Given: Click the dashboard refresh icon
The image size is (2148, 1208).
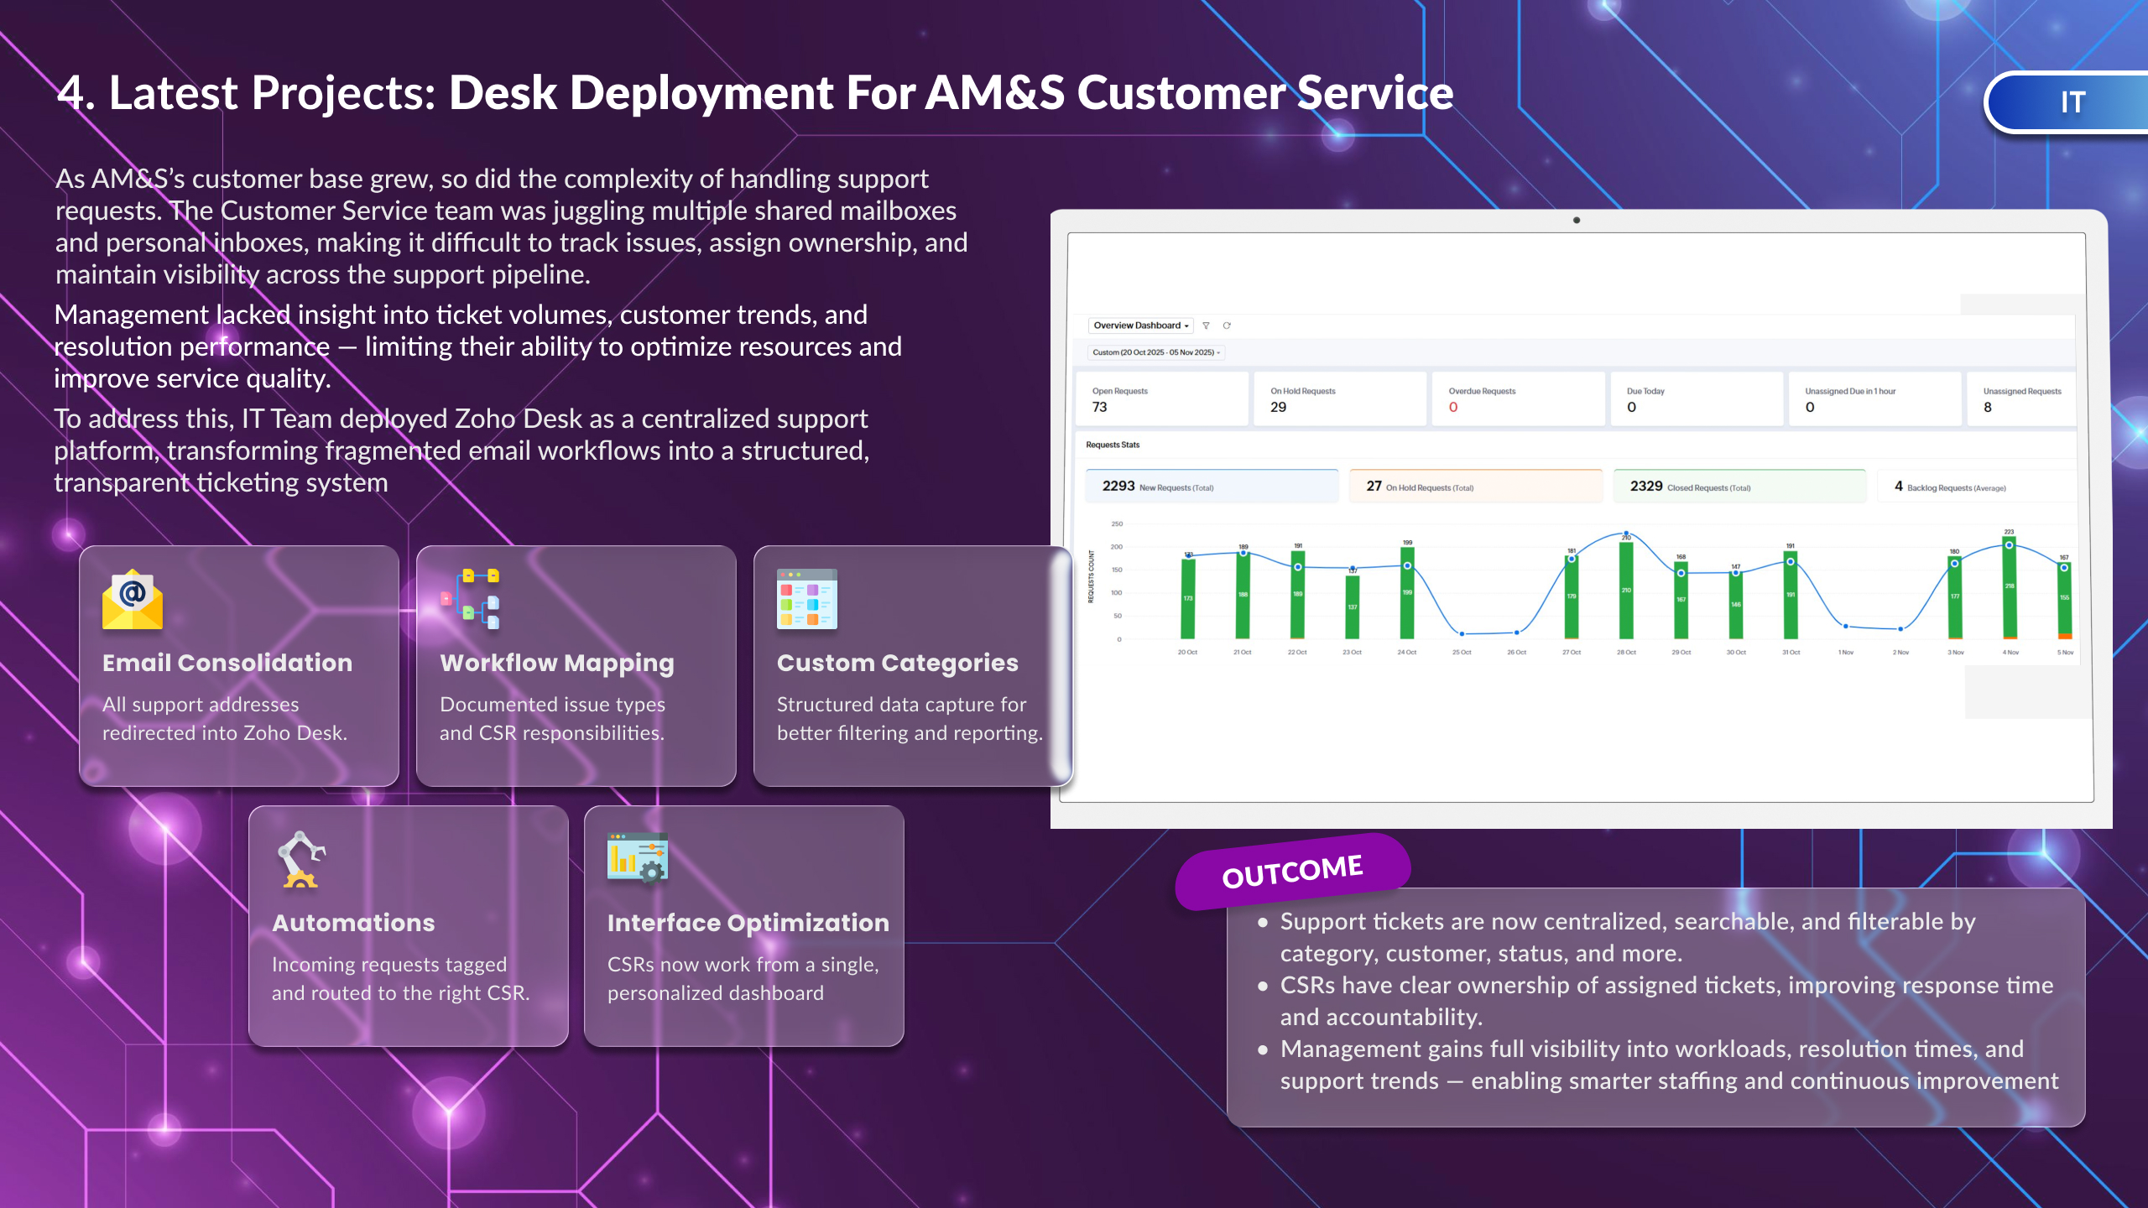Looking at the screenshot, I should point(1227,325).
